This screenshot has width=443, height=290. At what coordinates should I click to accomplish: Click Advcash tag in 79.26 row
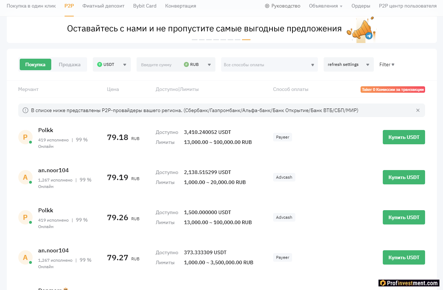(x=284, y=217)
